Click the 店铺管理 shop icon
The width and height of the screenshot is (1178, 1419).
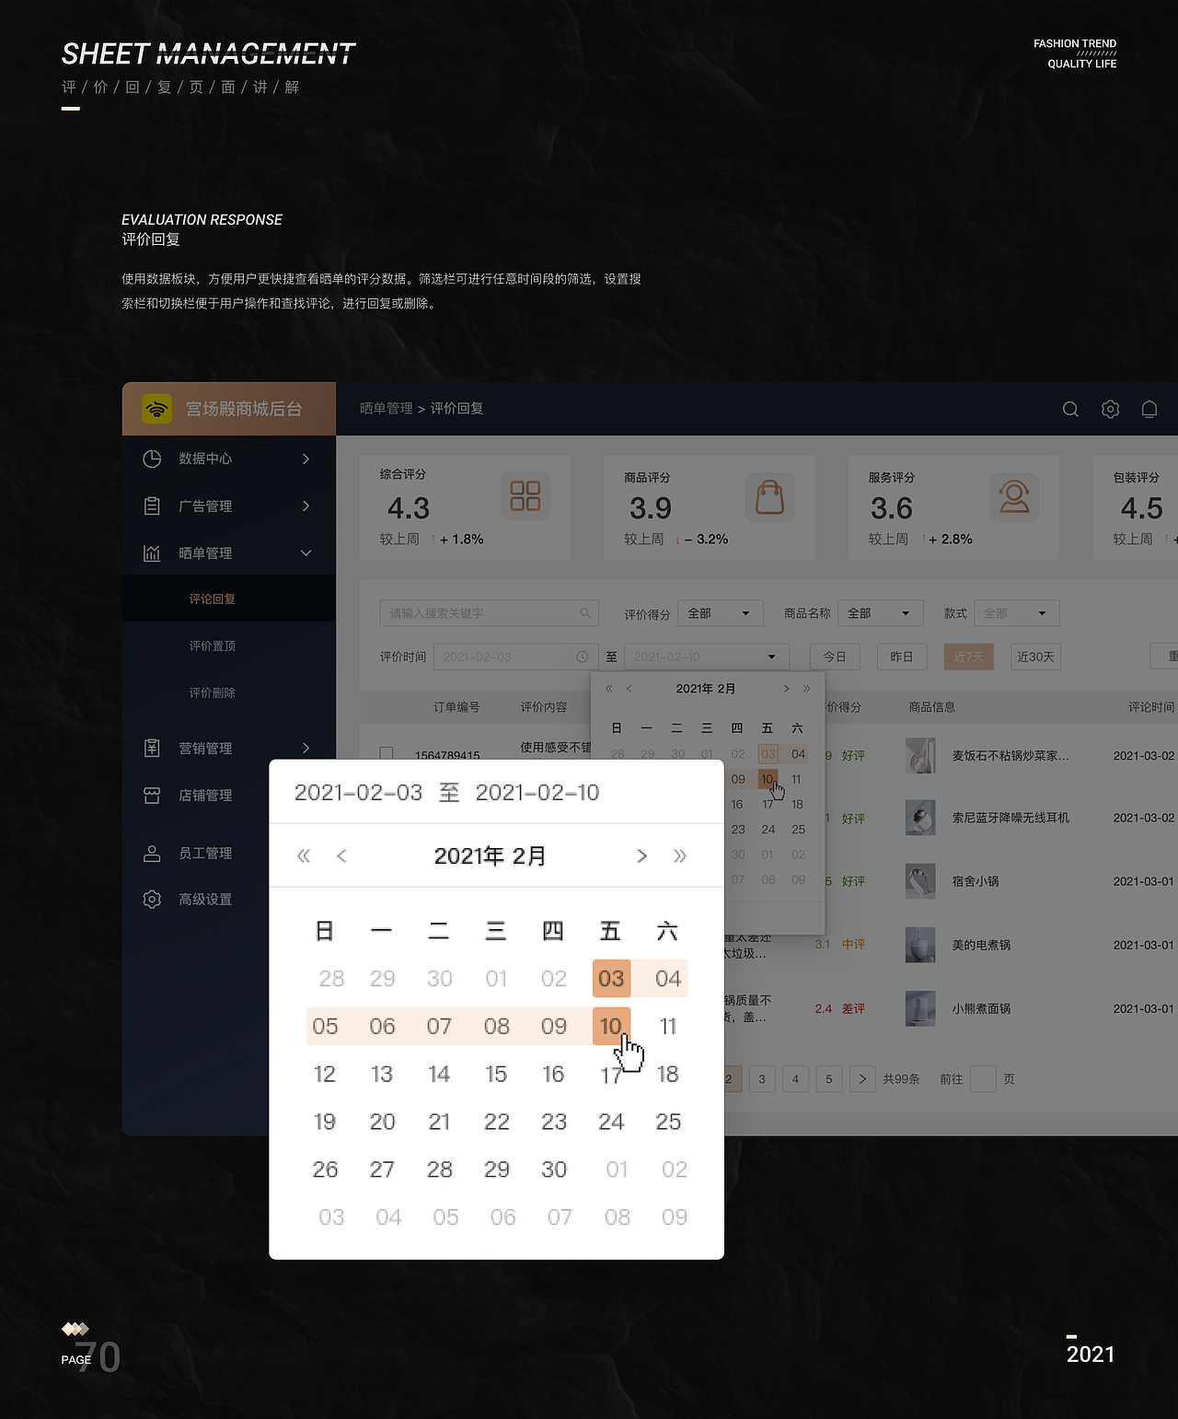[152, 795]
